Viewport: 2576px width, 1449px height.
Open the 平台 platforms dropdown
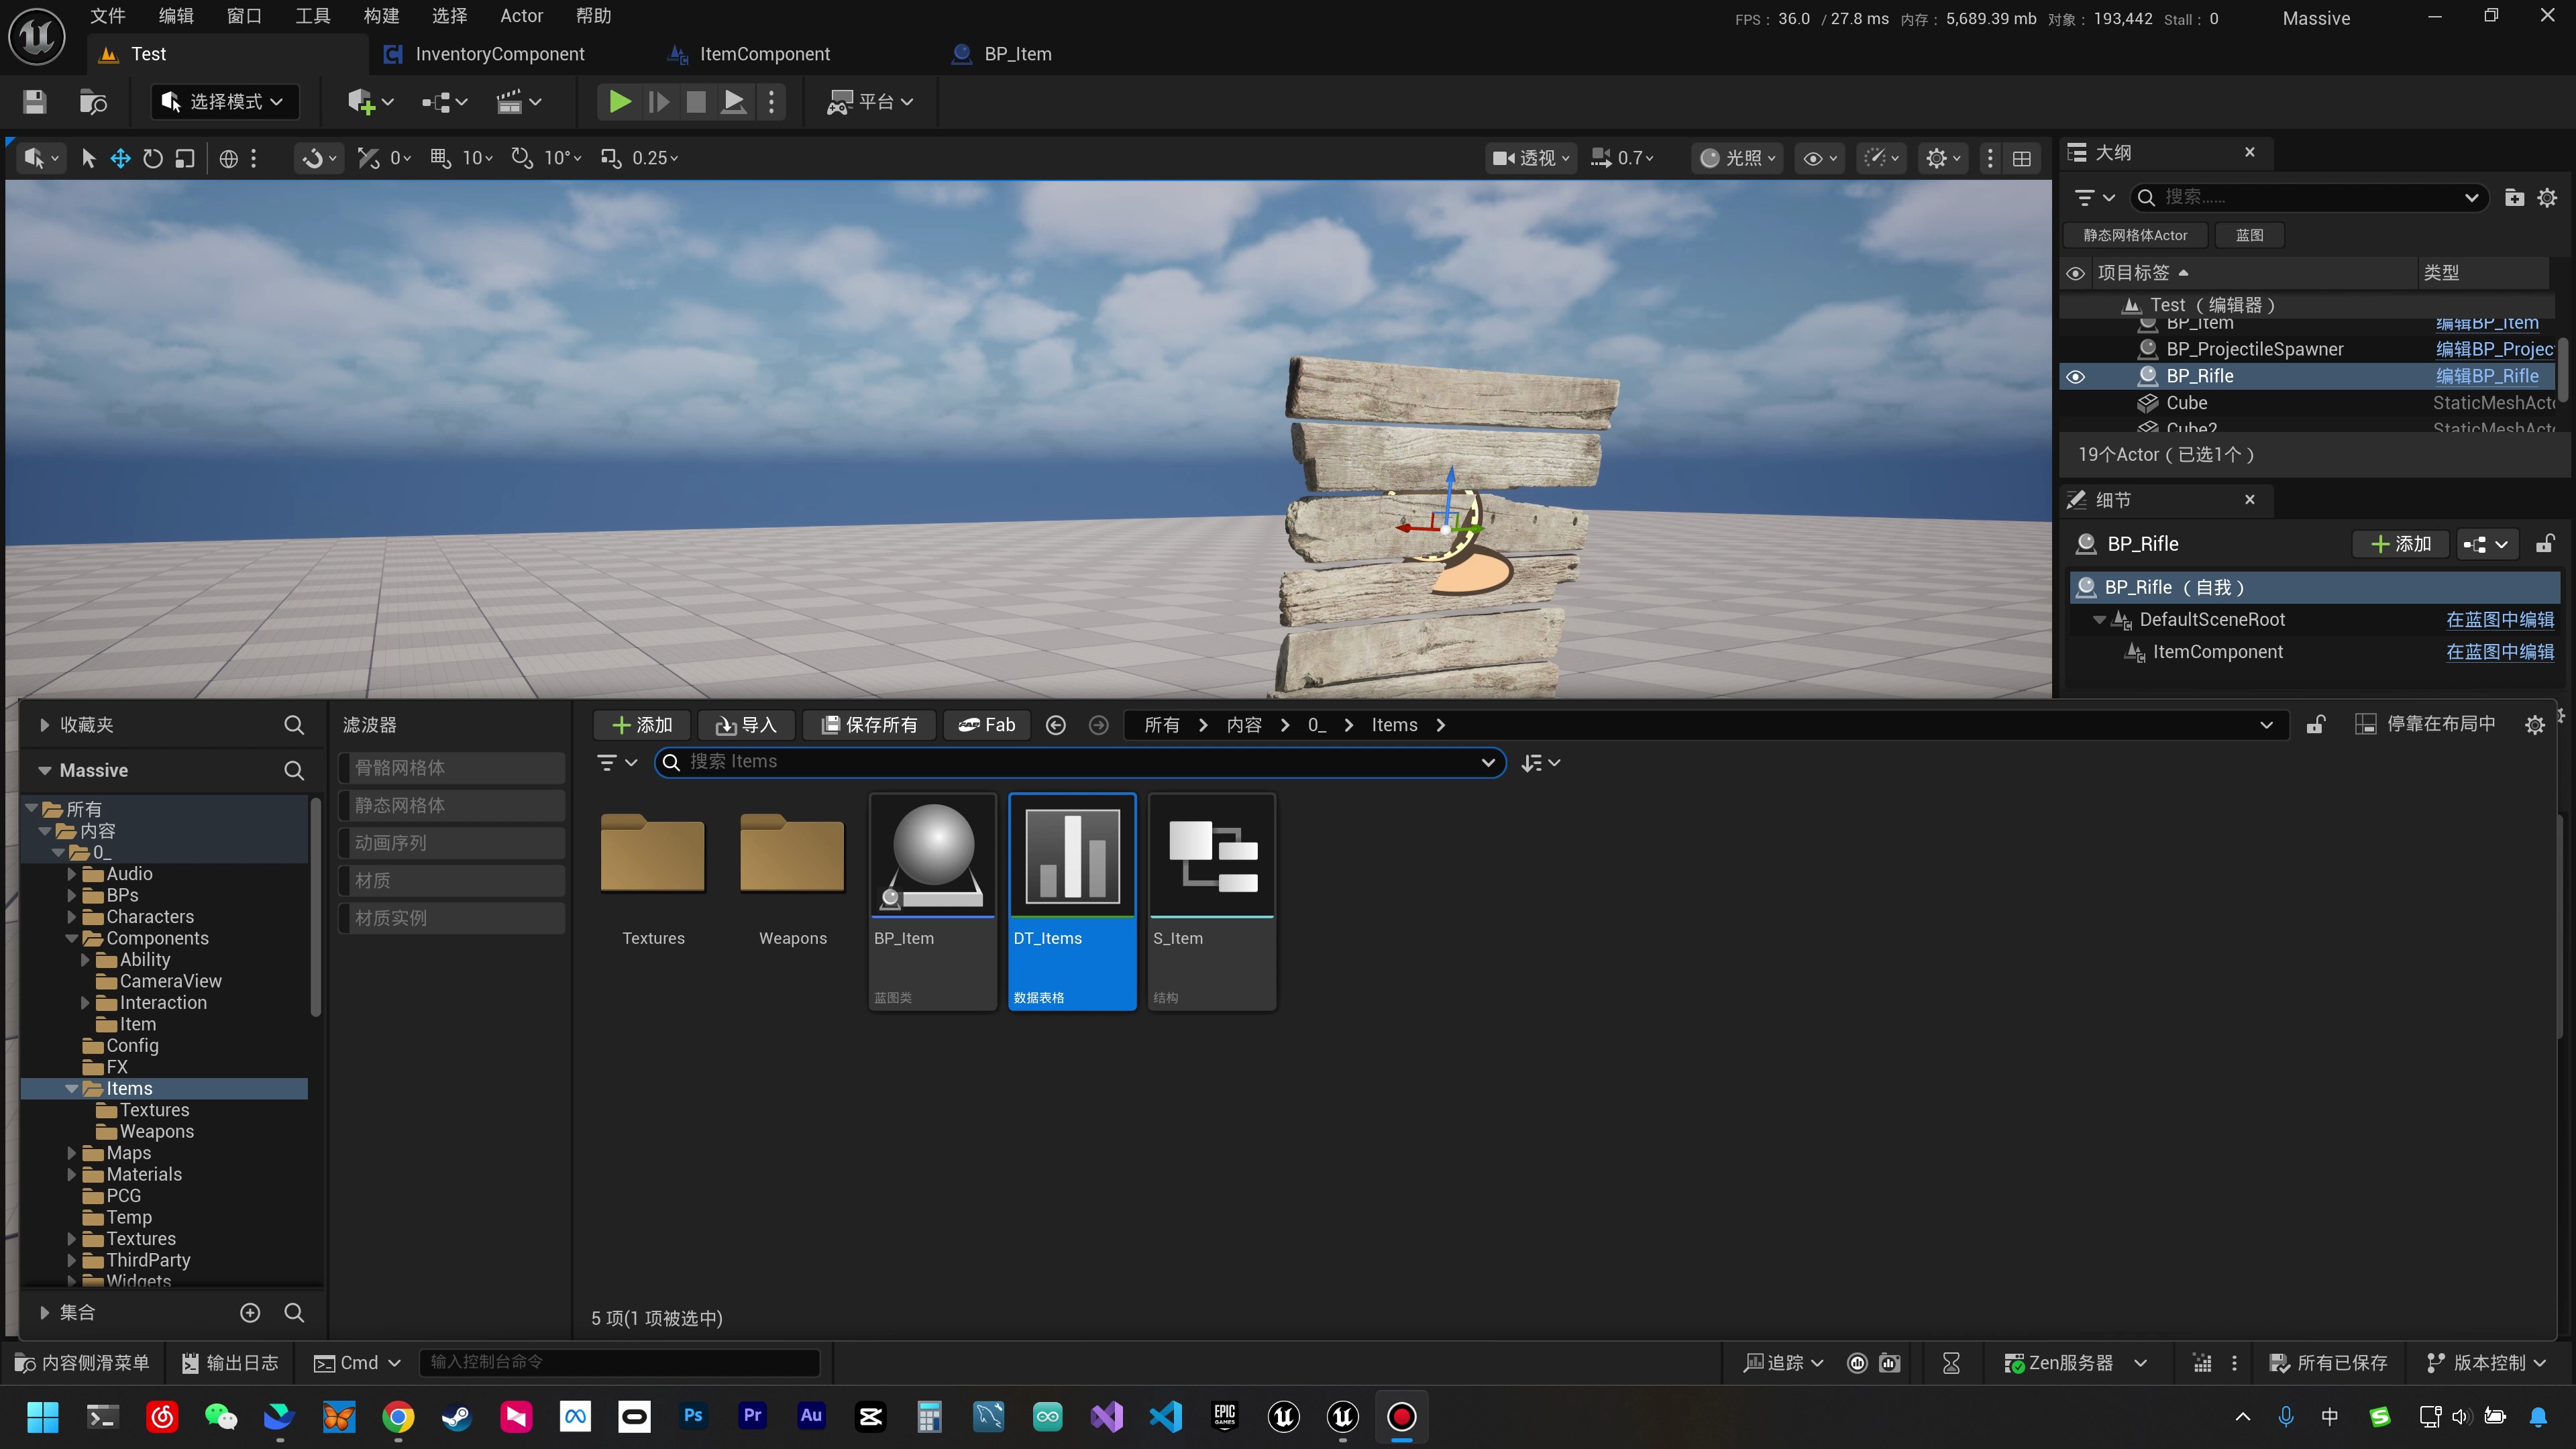(870, 102)
